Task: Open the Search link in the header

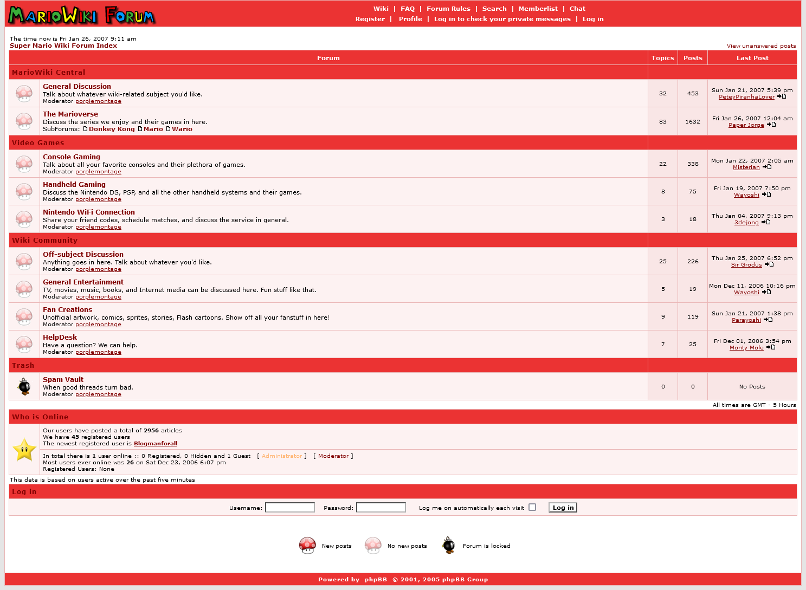Action: click(494, 9)
